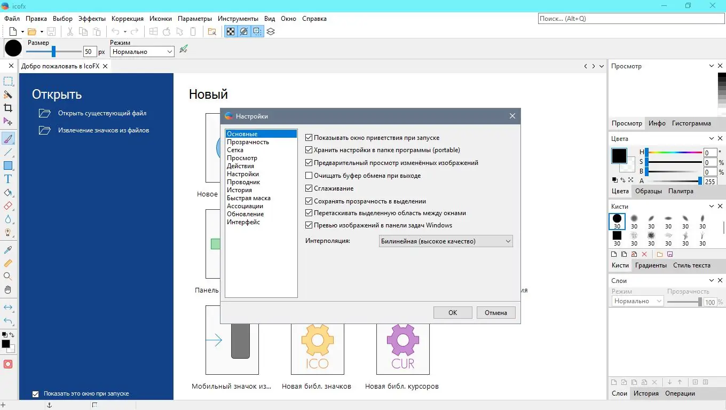This screenshot has width=726, height=410.
Task: Open the Режим dropdown in the toolbar
Action: (141, 51)
